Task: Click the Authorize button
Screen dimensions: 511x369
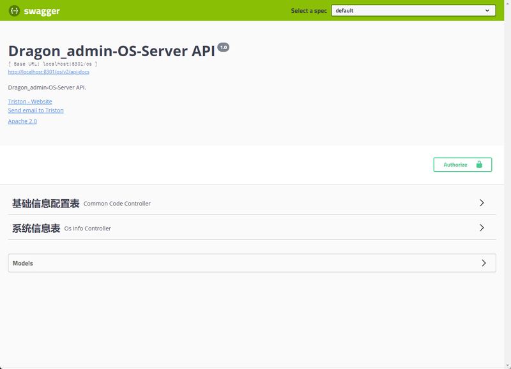Action: 462,165
